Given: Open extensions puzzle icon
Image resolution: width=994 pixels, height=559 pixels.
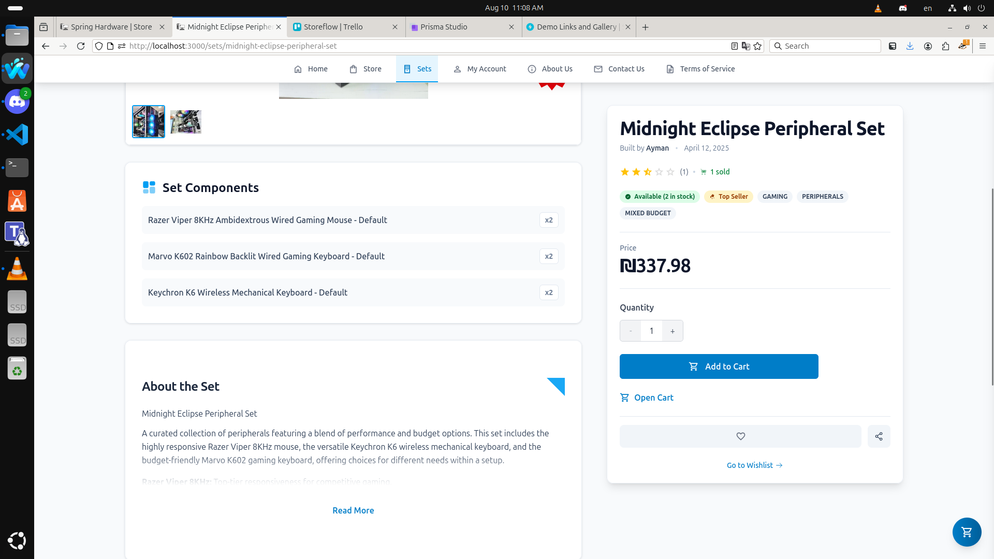Looking at the screenshot, I should [x=945, y=46].
